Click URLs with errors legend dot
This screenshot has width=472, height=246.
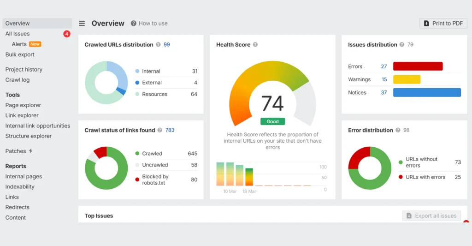(x=401, y=177)
